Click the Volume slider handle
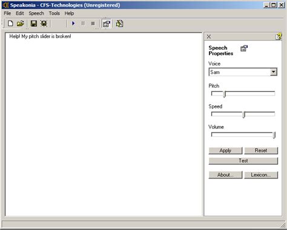The image size is (287, 230). 274,135
